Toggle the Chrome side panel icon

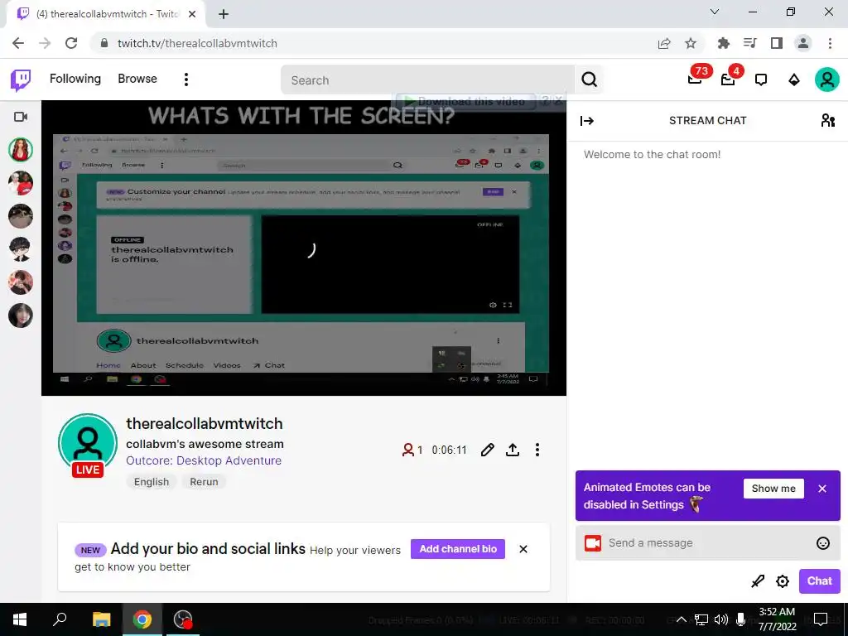pos(777,43)
